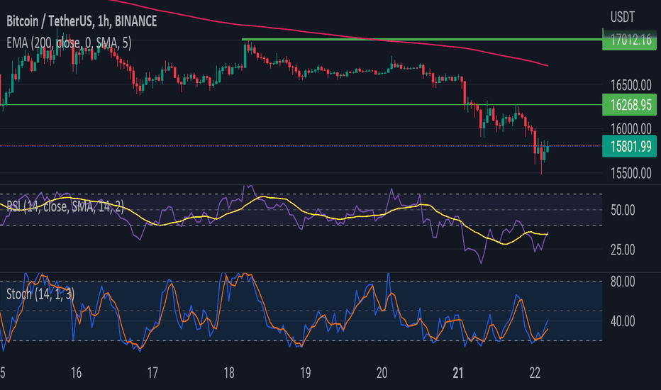This screenshot has height=390, width=661.
Task: Click date label 22 on time axis
Action: (x=535, y=373)
